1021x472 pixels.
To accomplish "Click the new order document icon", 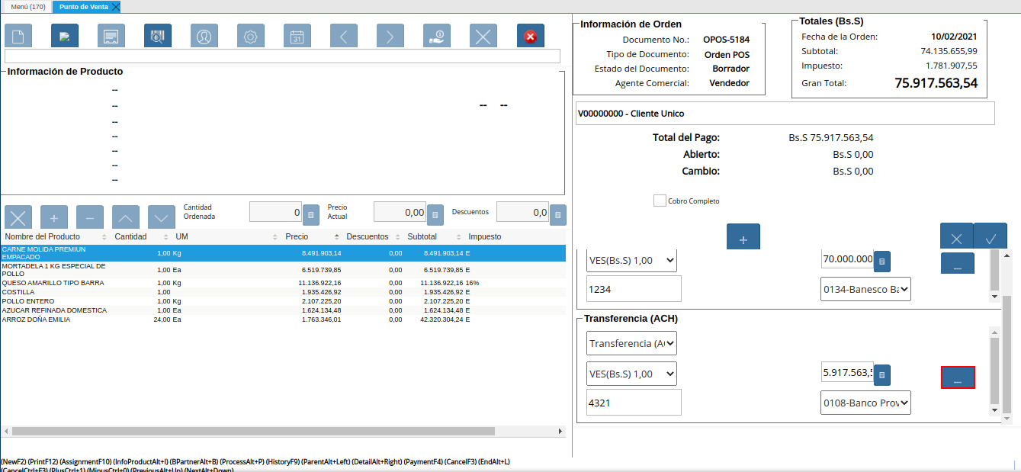I will coord(18,36).
